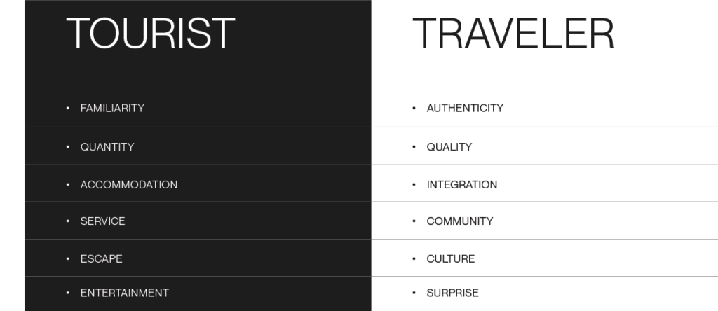Click the SURPRISE entry under Traveler
Image resolution: width=718 pixels, height=311 pixels.
452,293
